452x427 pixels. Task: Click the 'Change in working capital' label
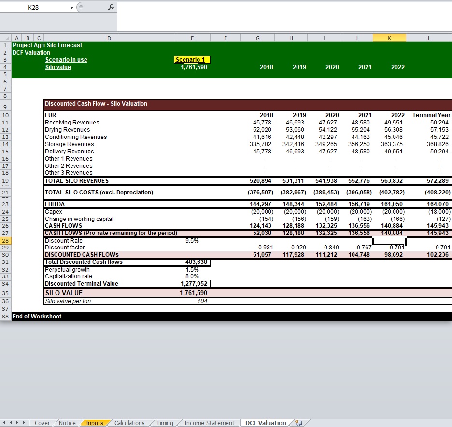pyautogui.click(x=79, y=219)
